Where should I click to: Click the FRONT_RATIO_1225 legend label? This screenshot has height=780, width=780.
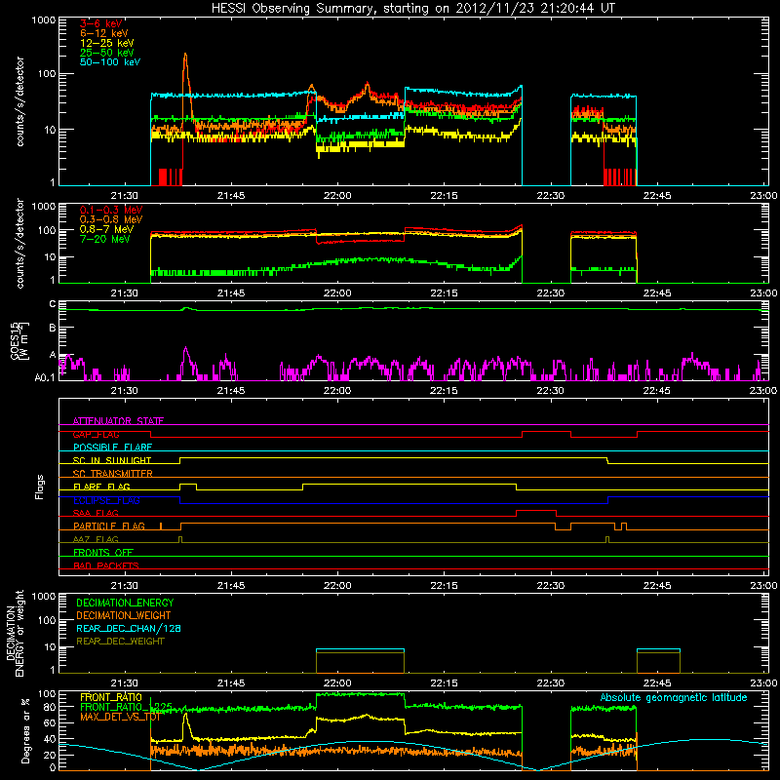[127, 707]
